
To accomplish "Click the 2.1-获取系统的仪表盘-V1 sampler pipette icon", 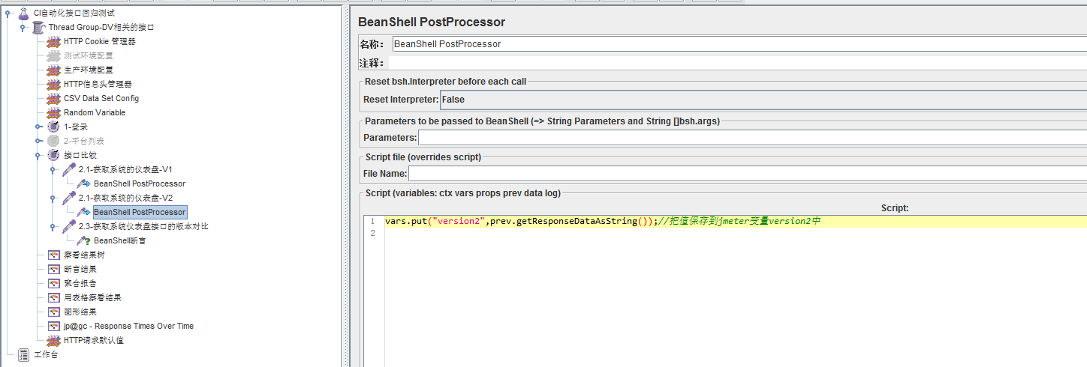I will click(x=68, y=169).
